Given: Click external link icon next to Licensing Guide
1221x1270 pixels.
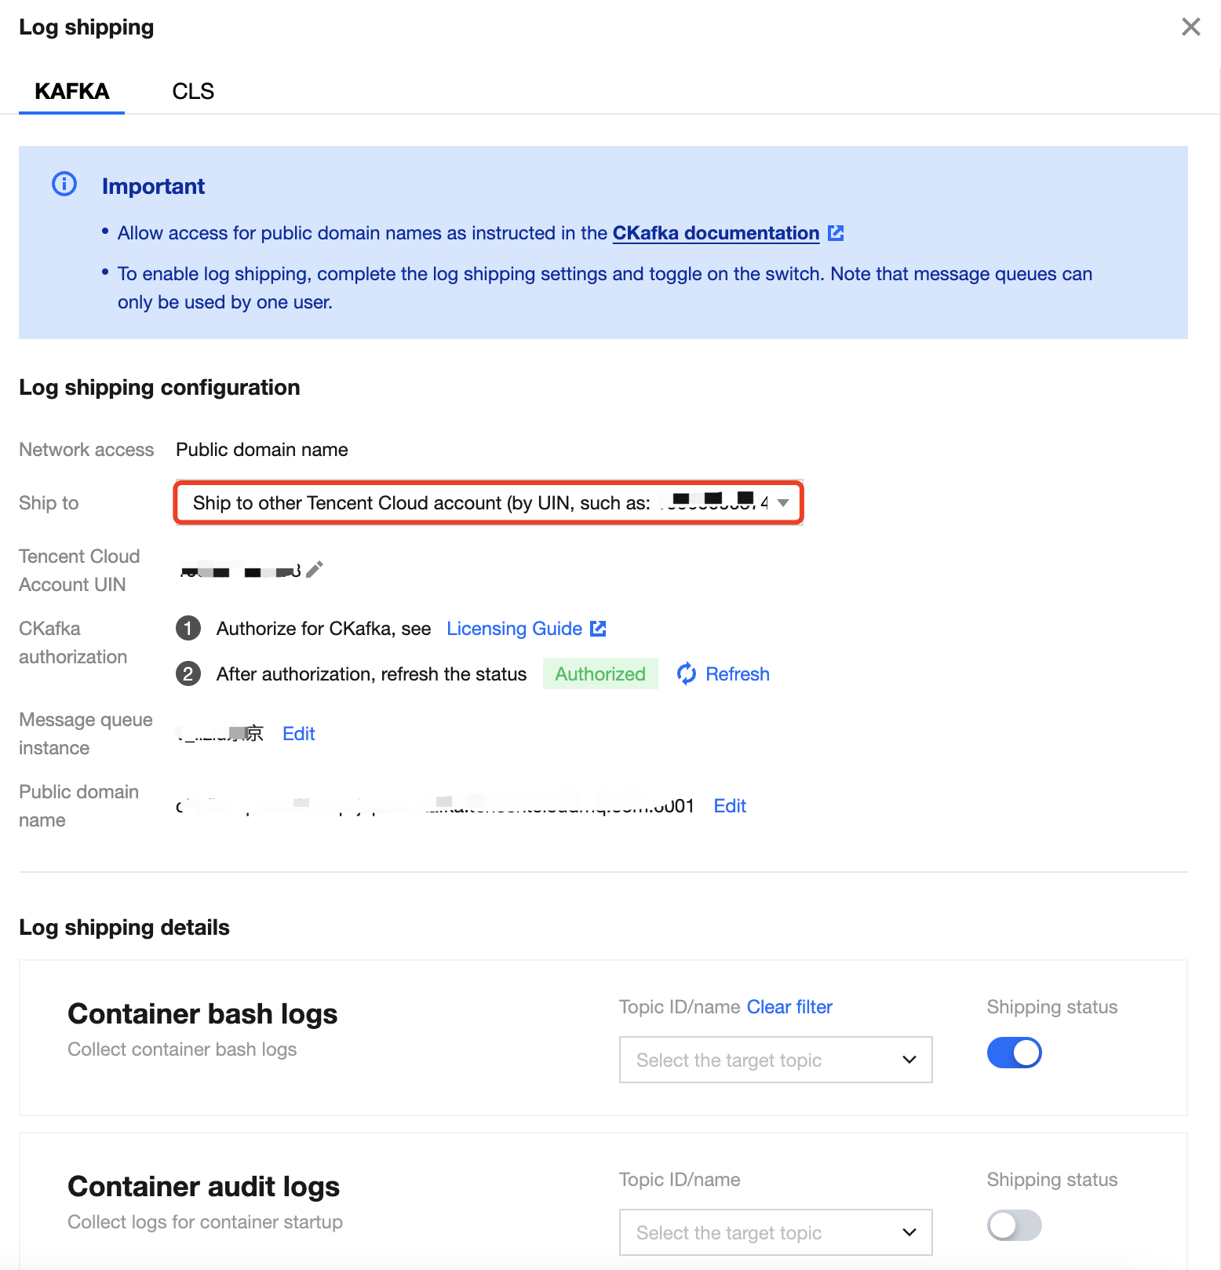Looking at the screenshot, I should (x=598, y=629).
